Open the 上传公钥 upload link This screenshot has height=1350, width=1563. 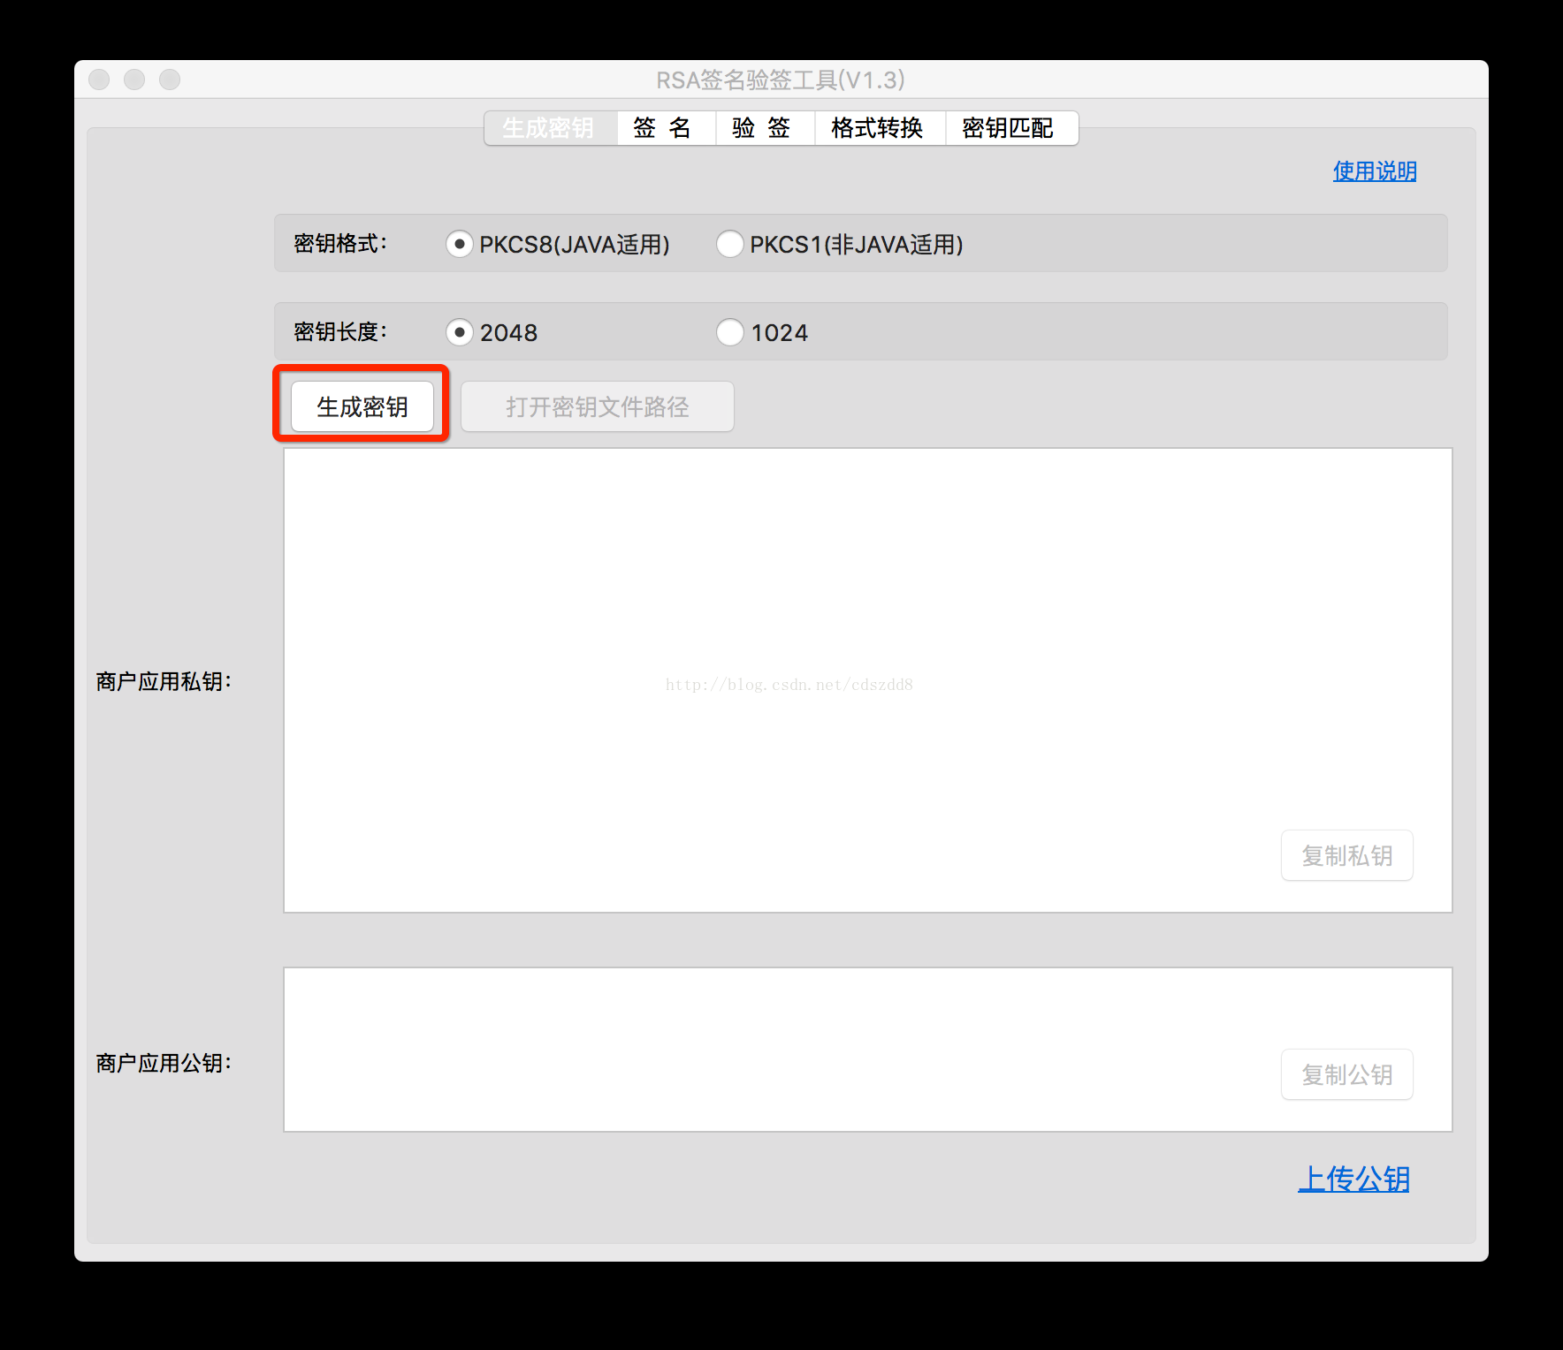tap(1353, 1179)
